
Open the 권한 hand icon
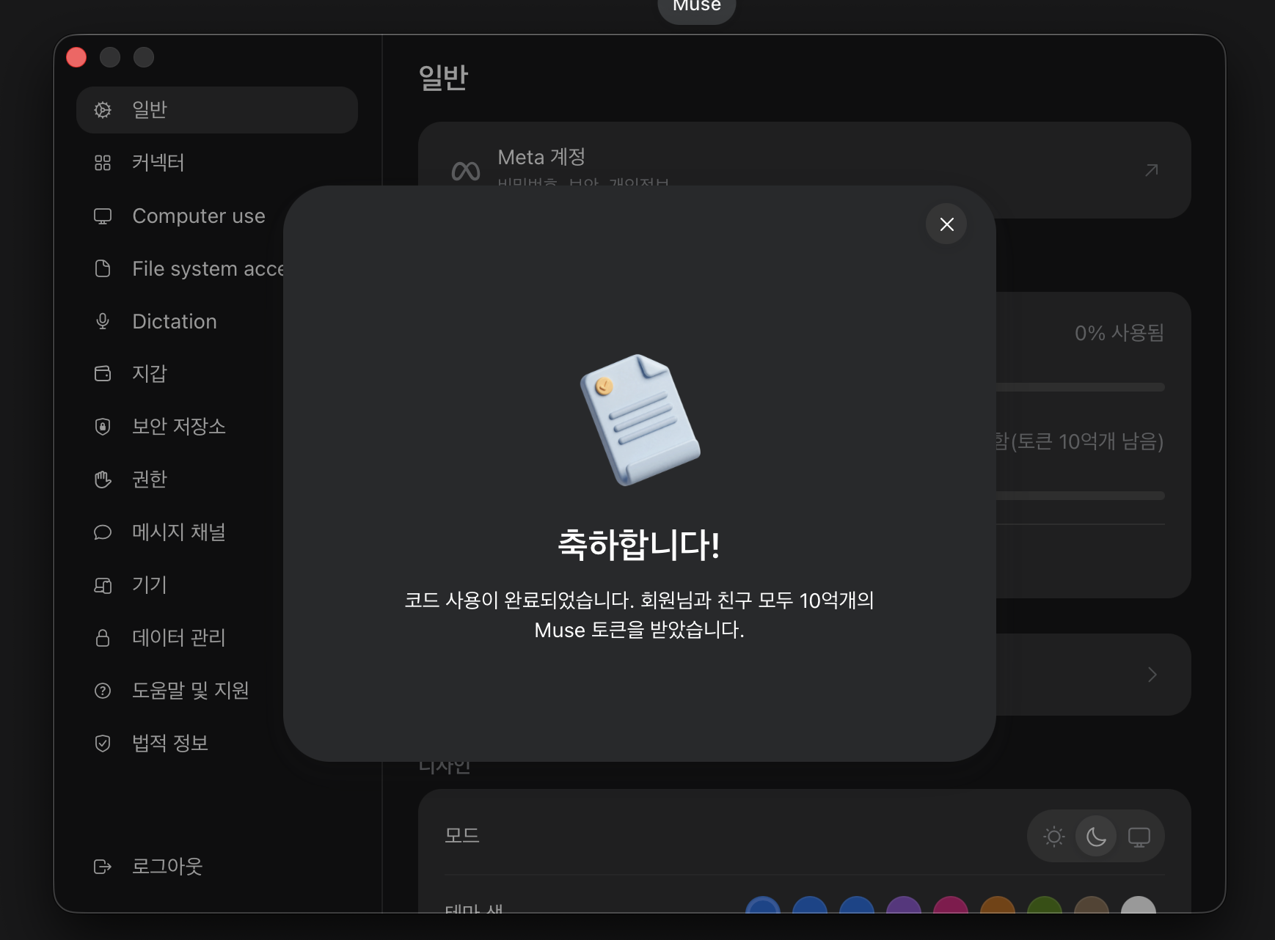pyautogui.click(x=103, y=480)
